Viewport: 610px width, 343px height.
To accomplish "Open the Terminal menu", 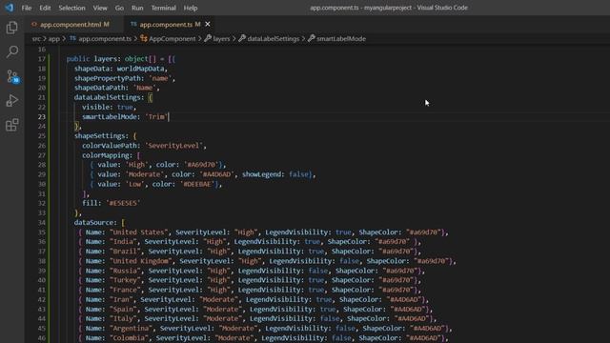I will click(x=163, y=8).
